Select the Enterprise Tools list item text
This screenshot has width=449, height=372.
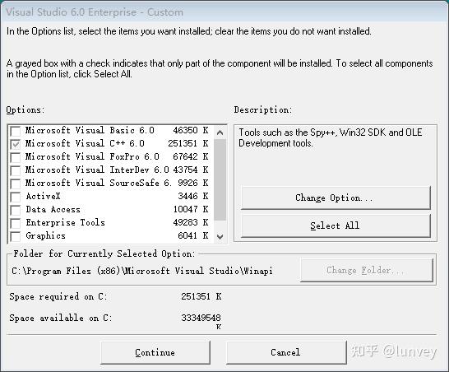click(x=65, y=223)
